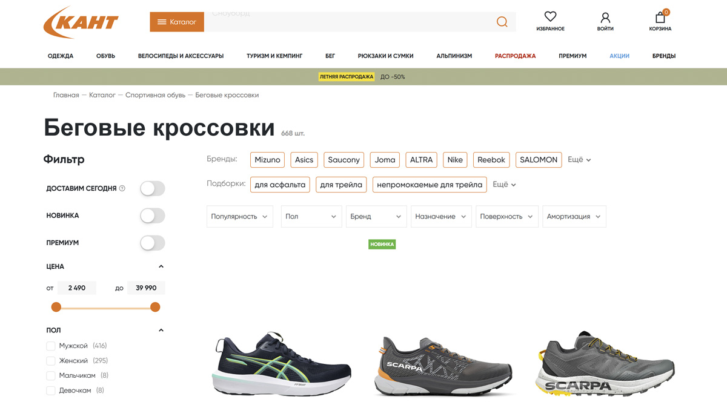Select the ALTRA brand chip

coord(422,160)
